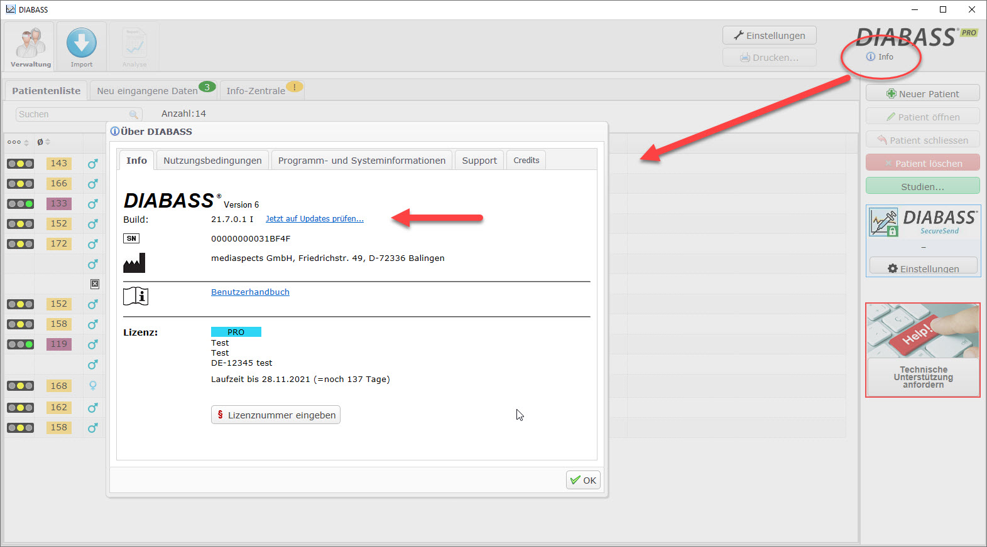Click the magnifier icon in search field
This screenshot has width=987, height=547.
click(x=133, y=114)
